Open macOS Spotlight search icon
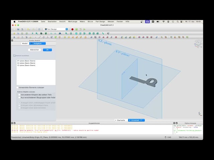Image resolution: width=214 pixels, height=160 pixels. coord(178,21)
